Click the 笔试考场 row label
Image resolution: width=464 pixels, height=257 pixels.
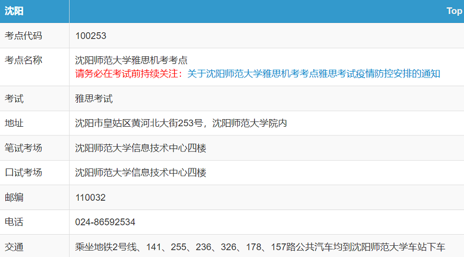pyautogui.click(x=23, y=148)
